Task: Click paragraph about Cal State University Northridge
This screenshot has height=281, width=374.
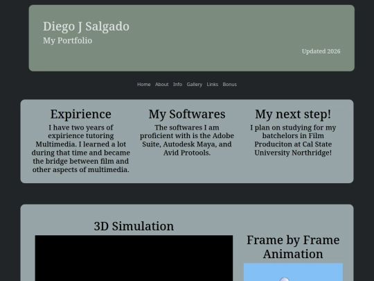Action: [x=293, y=140]
